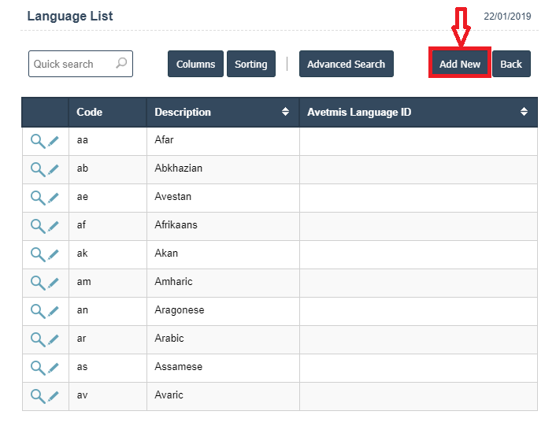Screen dimensions: 556x426
Task: View details for Aragonese row
Action: click(38, 312)
